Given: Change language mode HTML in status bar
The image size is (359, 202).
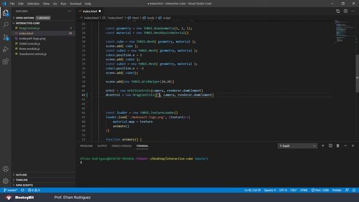Looking at the screenshot, I should [304, 190].
